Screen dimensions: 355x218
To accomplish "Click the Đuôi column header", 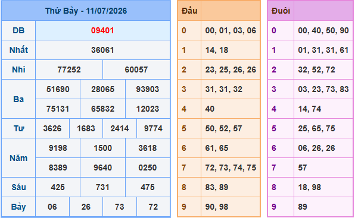I will [x=281, y=11].
